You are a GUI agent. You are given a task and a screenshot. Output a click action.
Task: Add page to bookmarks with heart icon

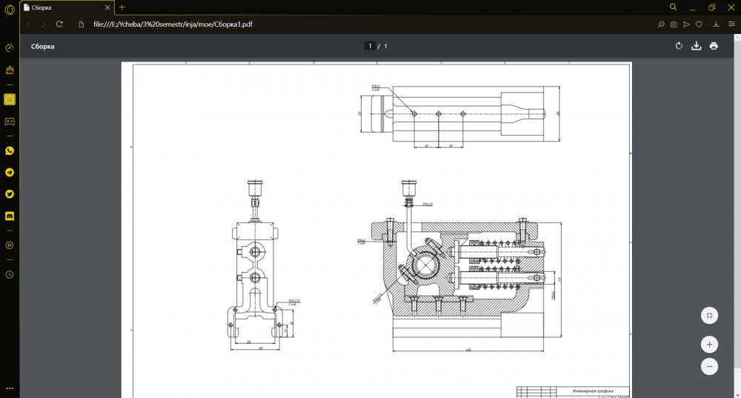699,24
